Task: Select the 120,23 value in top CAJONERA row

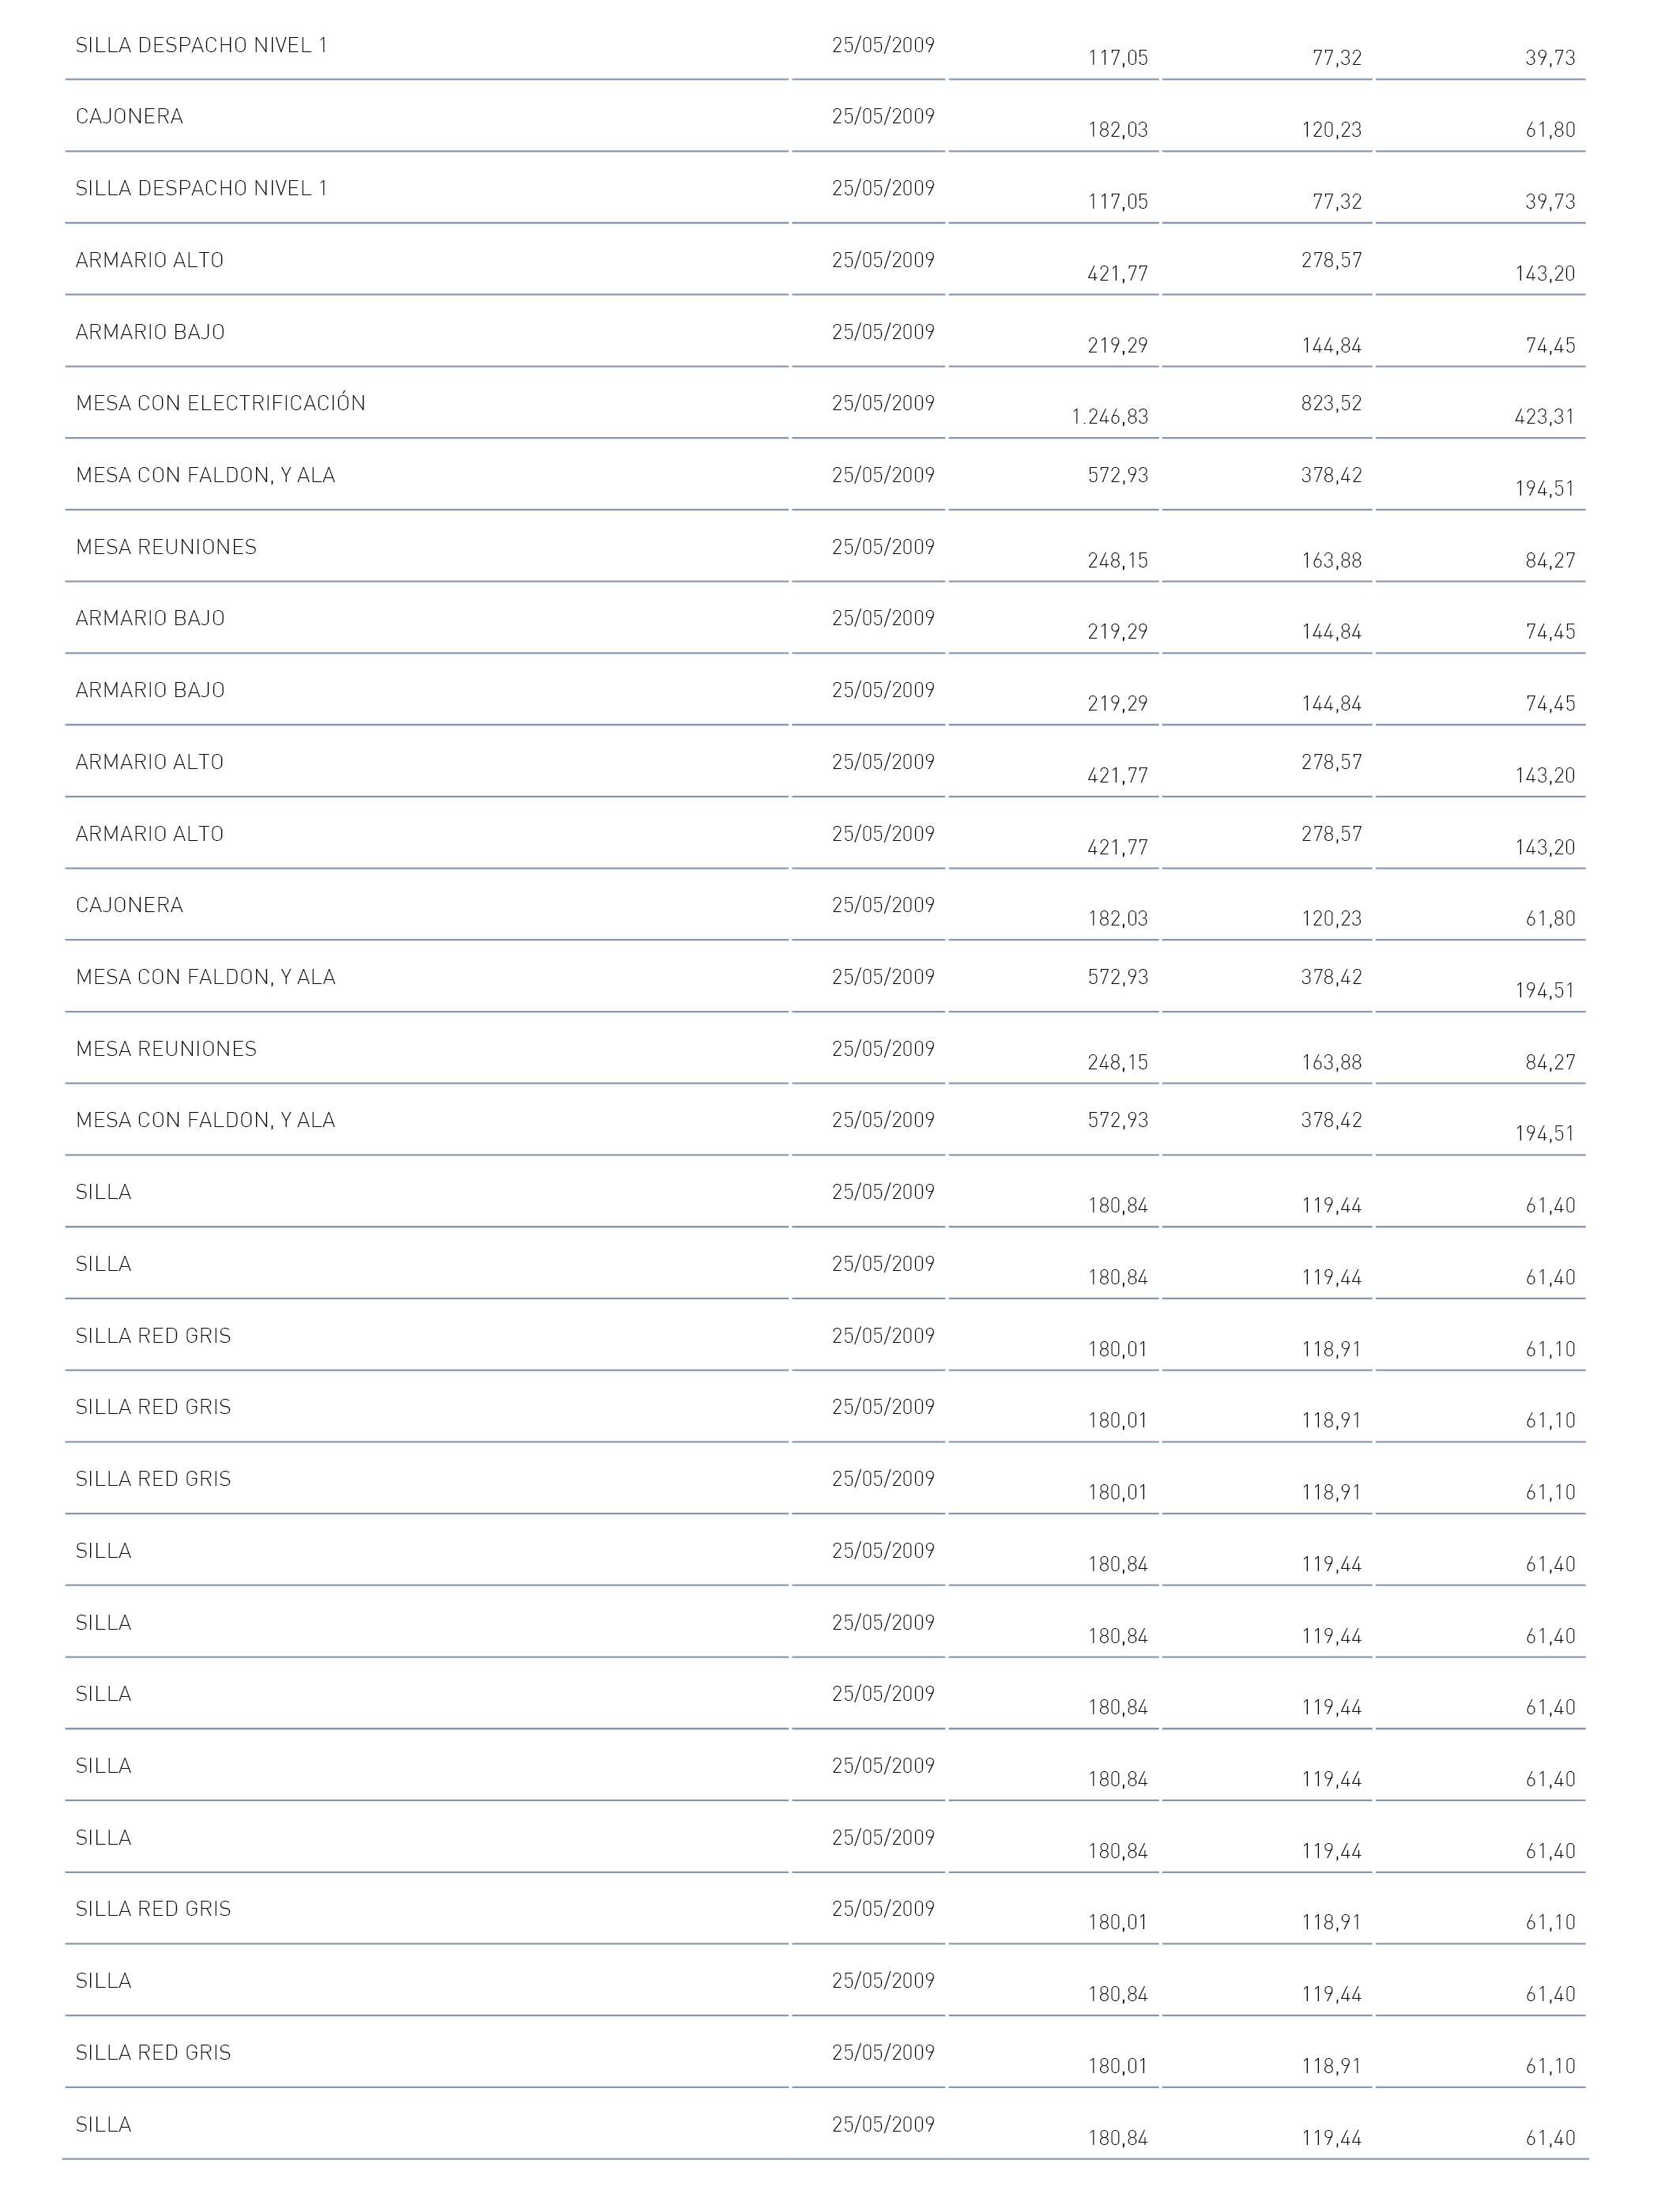Action: [x=1331, y=130]
